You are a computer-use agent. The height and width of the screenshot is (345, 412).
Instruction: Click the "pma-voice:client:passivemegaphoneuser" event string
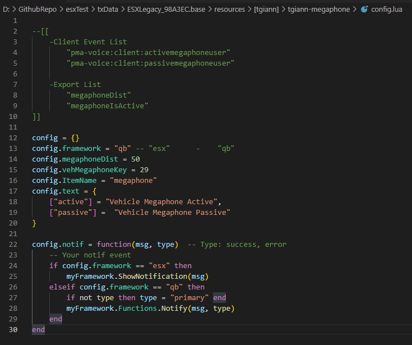pos(150,63)
